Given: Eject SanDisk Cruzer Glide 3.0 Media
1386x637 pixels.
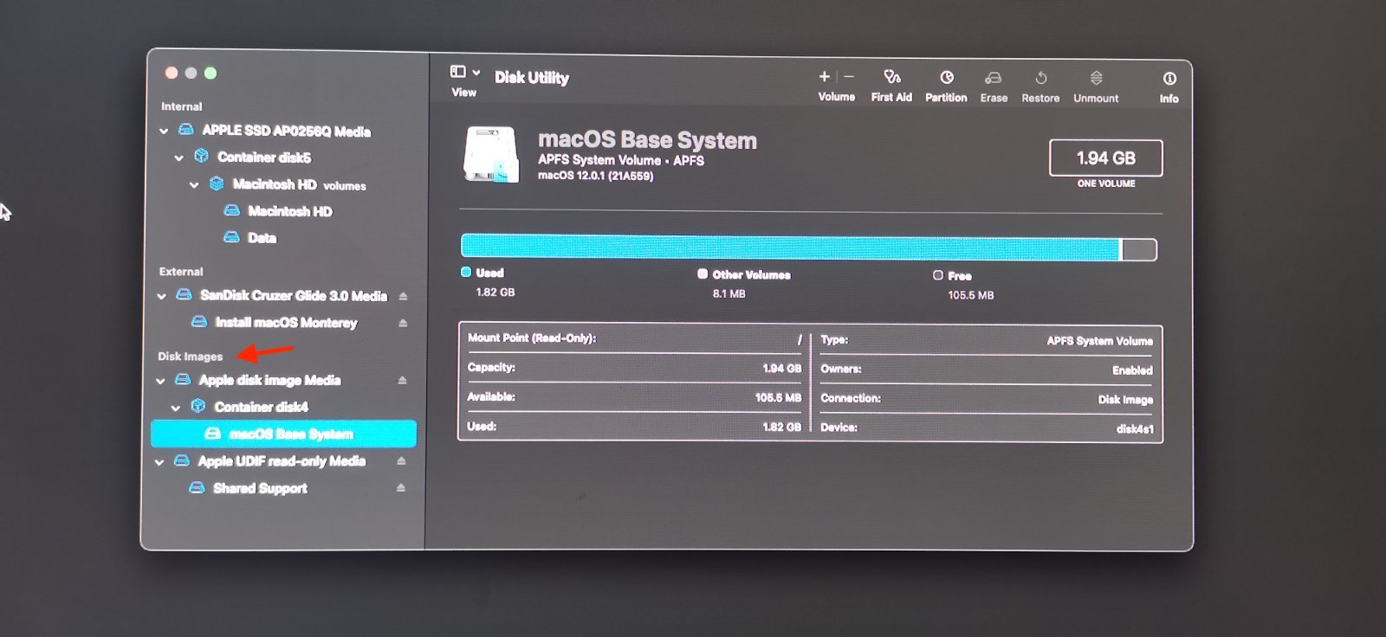Looking at the screenshot, I should pyautogui.click(x=403, y=296).
